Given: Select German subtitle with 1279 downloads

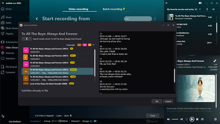Looking at the screenshot, I should tap(58, 64).
